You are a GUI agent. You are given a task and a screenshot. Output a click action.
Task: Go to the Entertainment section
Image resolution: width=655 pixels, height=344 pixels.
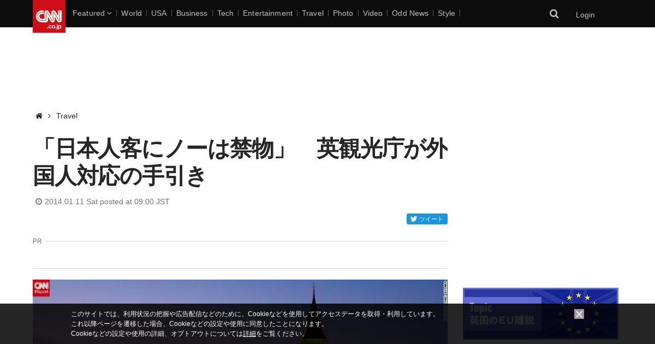tap(267, 13)
